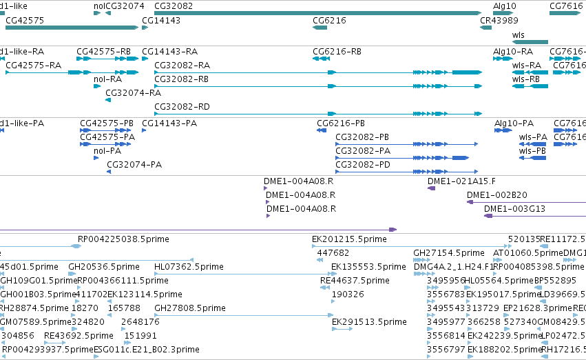Open the 3495956 EST label
586x360 pixels.
tap(446, 281)
